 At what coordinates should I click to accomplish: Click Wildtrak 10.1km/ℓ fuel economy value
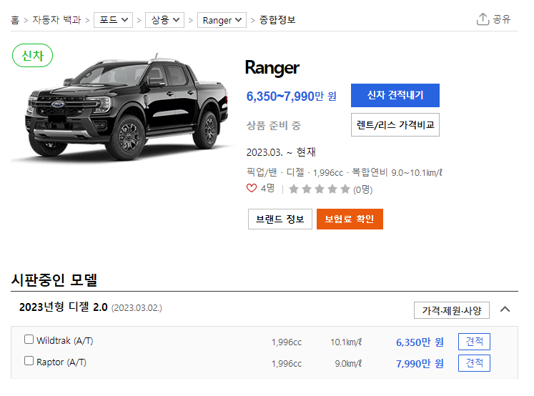[x=346, y=342]
